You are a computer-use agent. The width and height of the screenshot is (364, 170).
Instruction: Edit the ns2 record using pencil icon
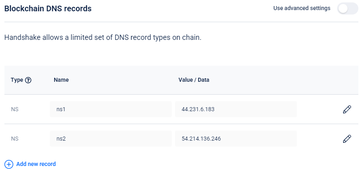point(347,139)
